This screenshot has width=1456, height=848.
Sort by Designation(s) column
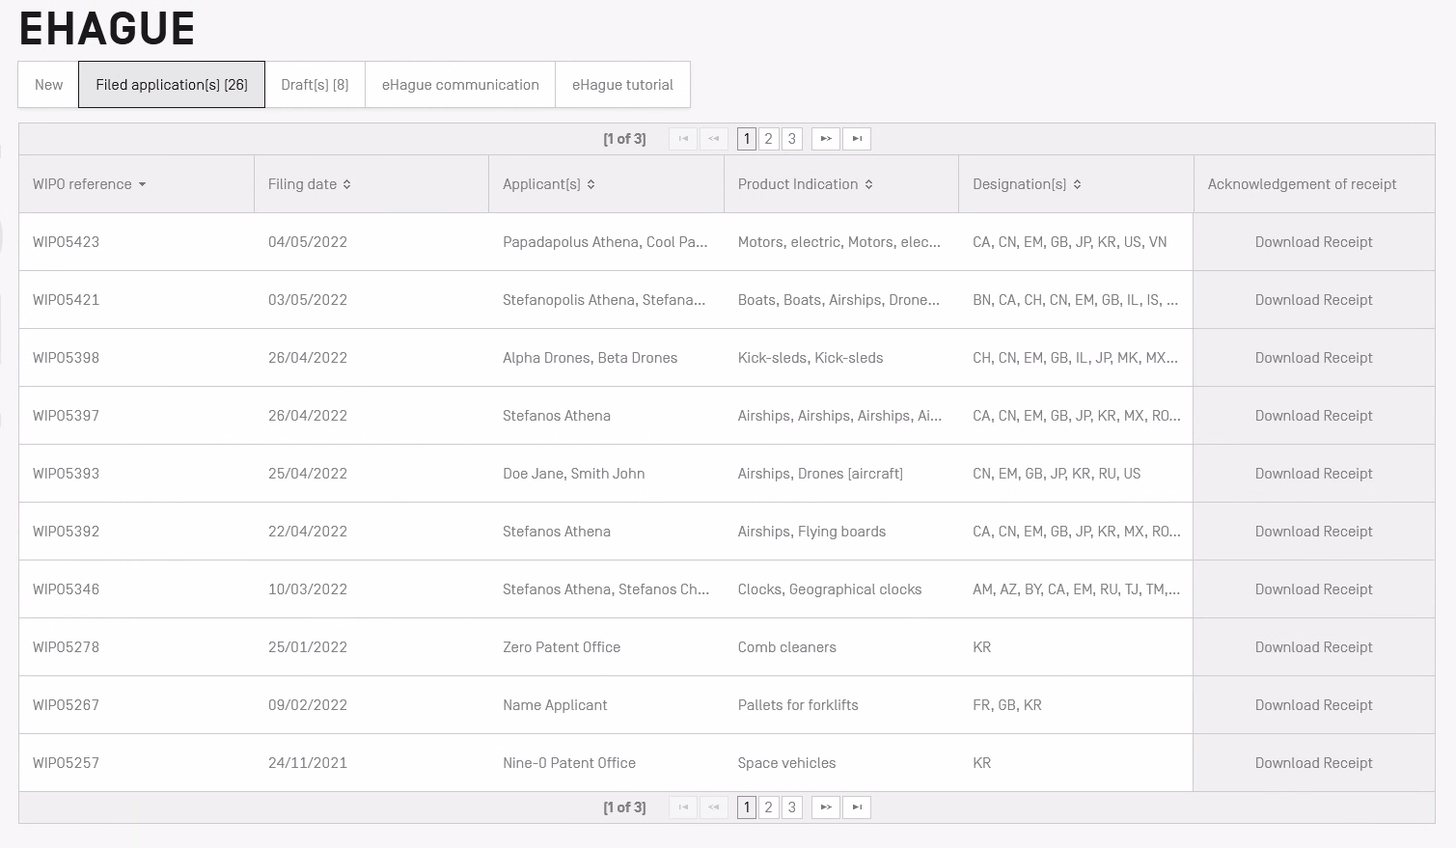[1027, 184]
